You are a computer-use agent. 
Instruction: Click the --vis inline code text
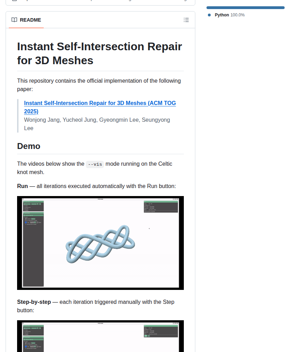(95, 164)
